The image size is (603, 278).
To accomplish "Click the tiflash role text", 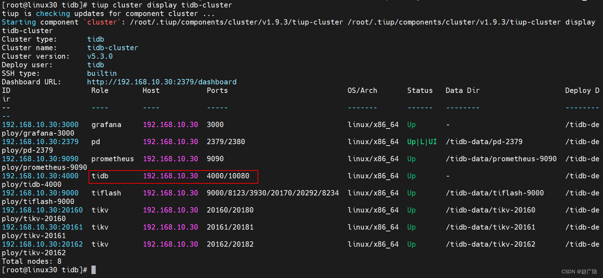I will point(106,193).
